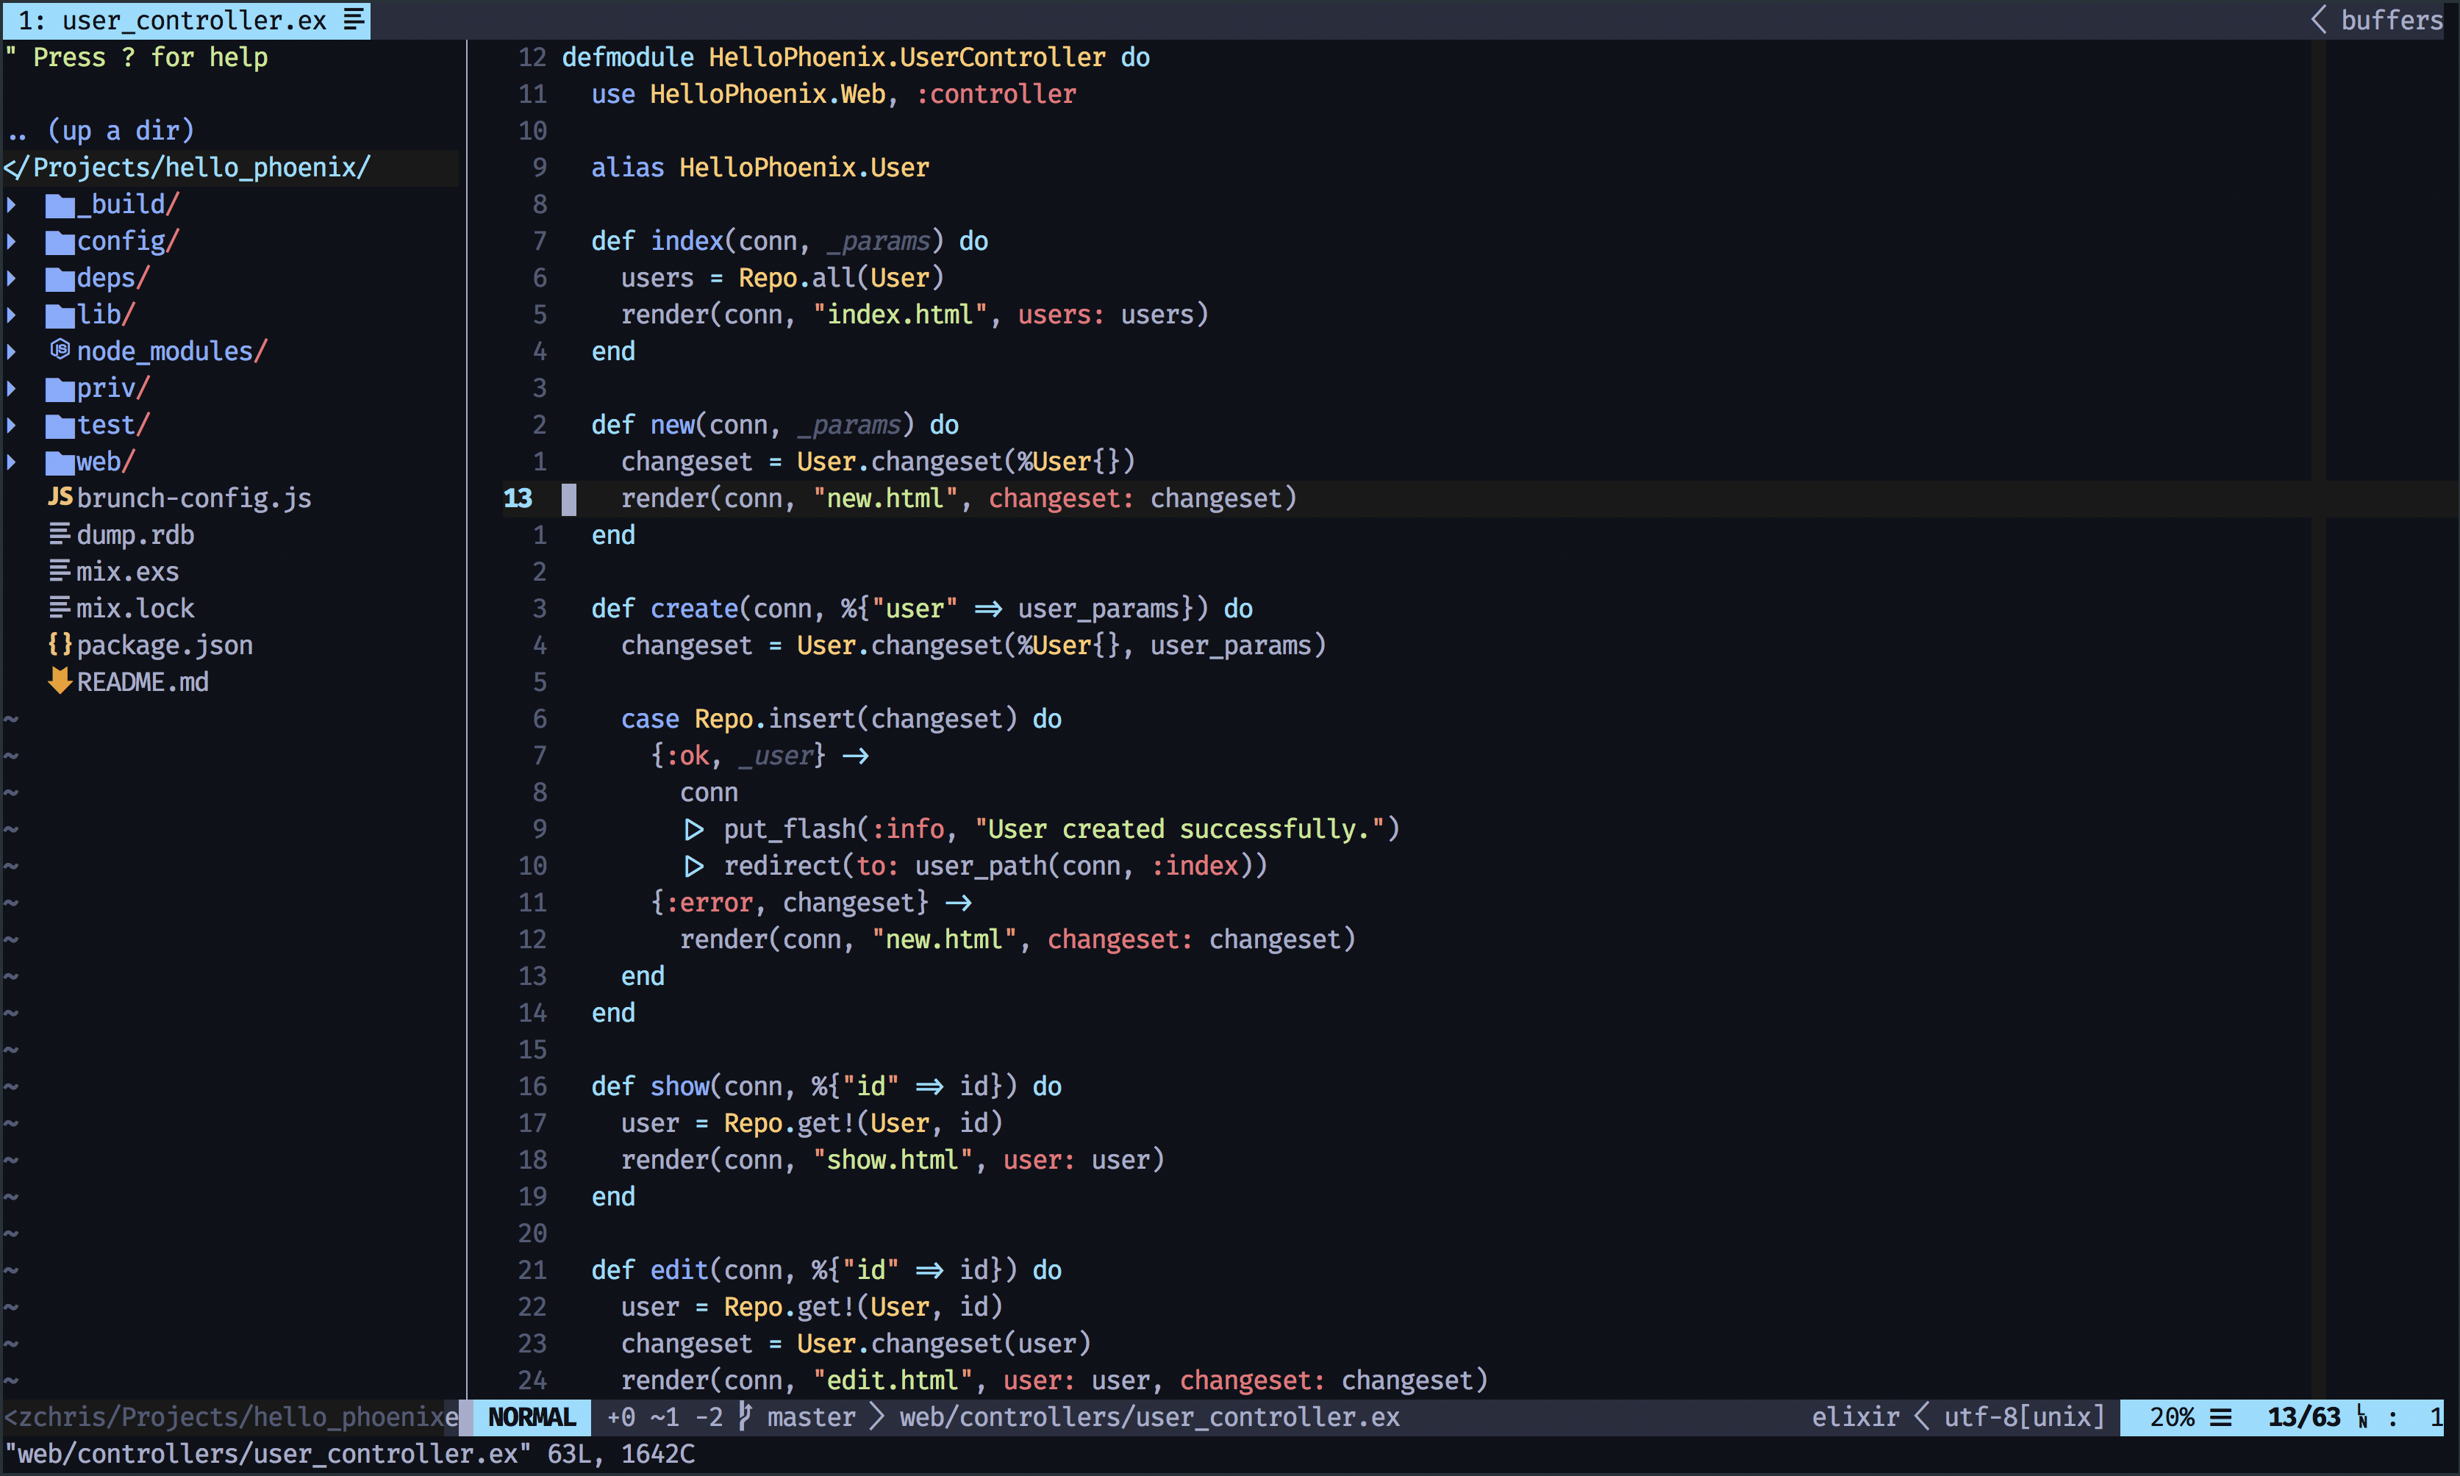Click the NORMAL mode indicator

[x=532, y=1417]
